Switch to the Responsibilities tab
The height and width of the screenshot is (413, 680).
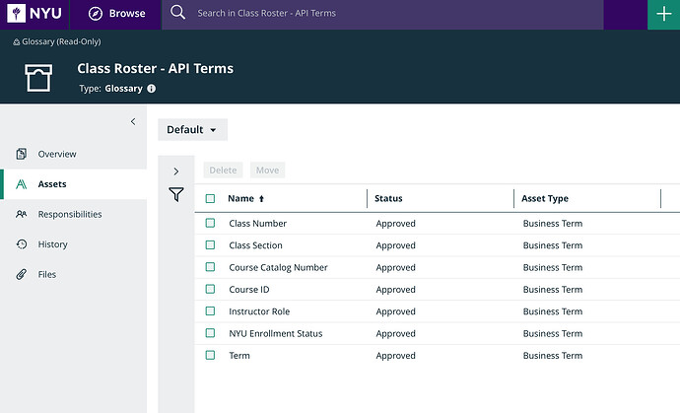[69, 214]
